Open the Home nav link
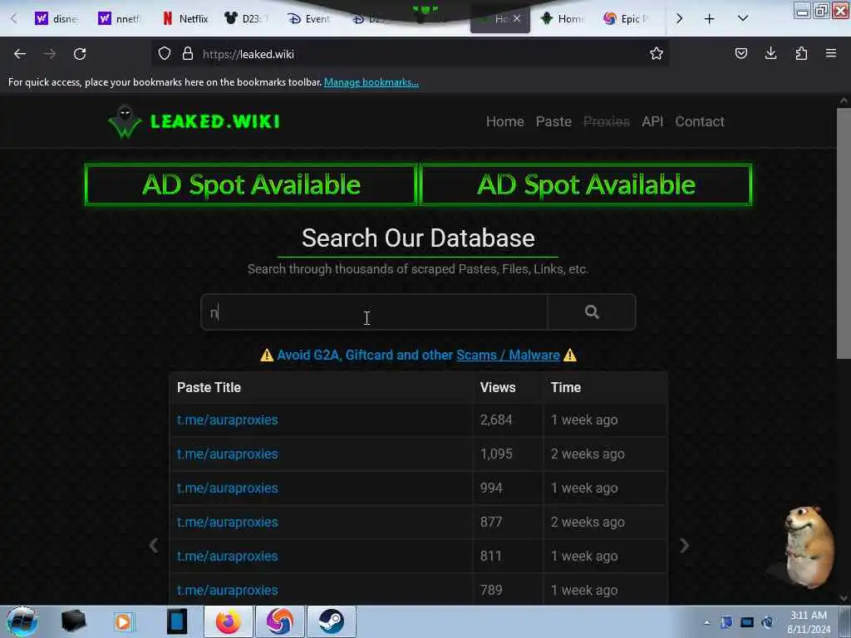Screen dimensions: 851x638 click(504, 121)
